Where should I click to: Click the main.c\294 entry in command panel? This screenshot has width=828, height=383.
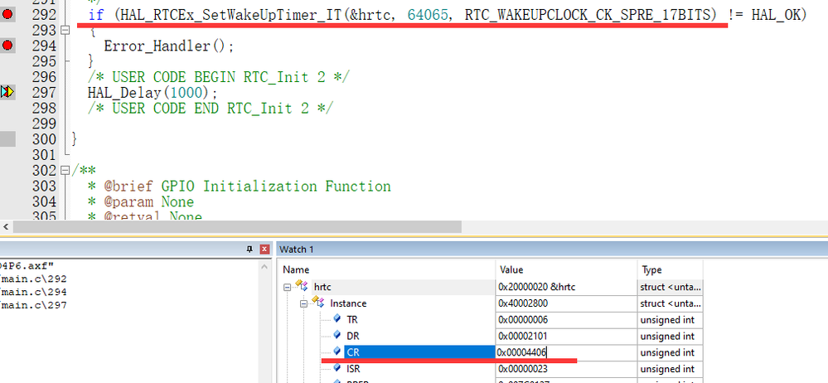(x=34, y=292)
